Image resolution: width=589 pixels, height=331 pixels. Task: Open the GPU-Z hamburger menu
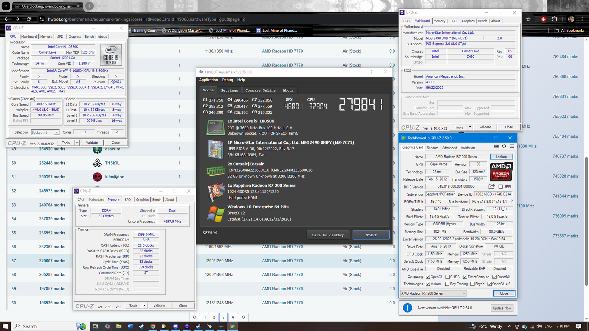(512, 146)
